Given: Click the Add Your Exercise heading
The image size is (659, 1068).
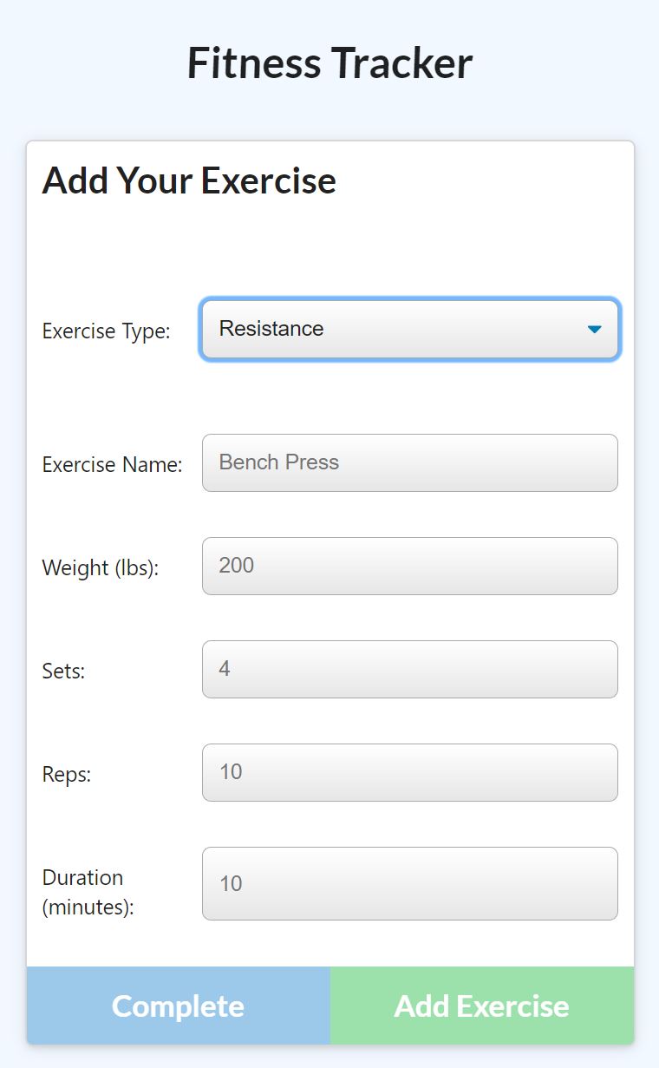Looking at the screenshot, I should [x=189, y=180].
